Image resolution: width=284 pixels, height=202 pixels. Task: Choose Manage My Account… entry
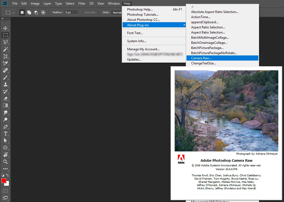tap(154, 49)
